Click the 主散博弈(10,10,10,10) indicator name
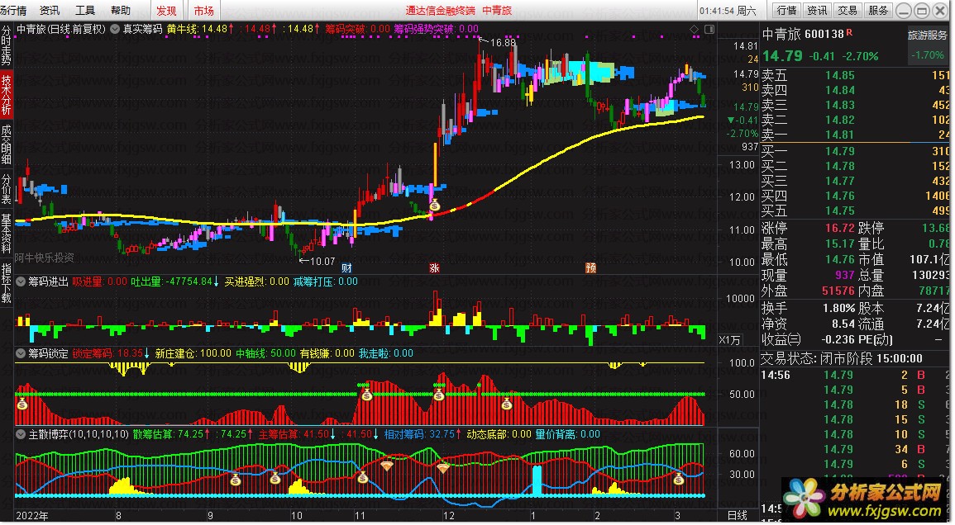The height and width of the screenshot is (525, 955). click(79, 434)
